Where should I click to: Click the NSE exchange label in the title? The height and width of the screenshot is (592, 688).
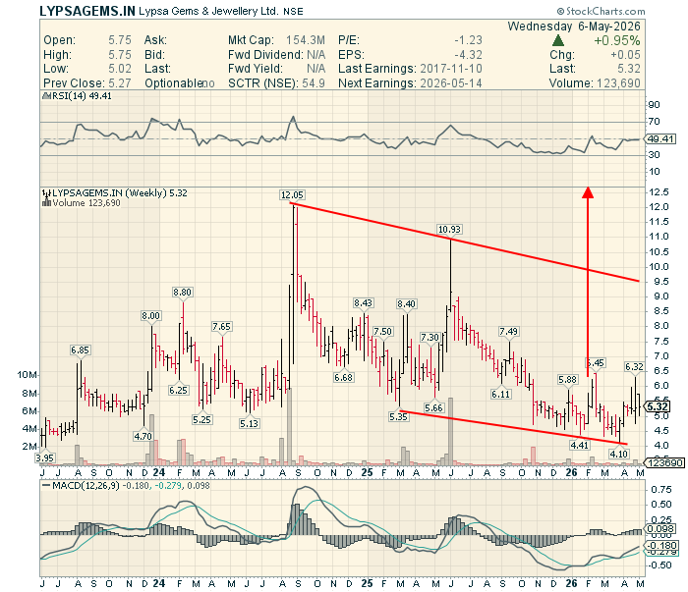293,12
